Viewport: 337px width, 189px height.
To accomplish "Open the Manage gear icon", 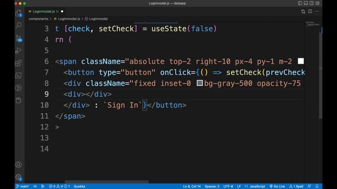I will tap(18, 177).
